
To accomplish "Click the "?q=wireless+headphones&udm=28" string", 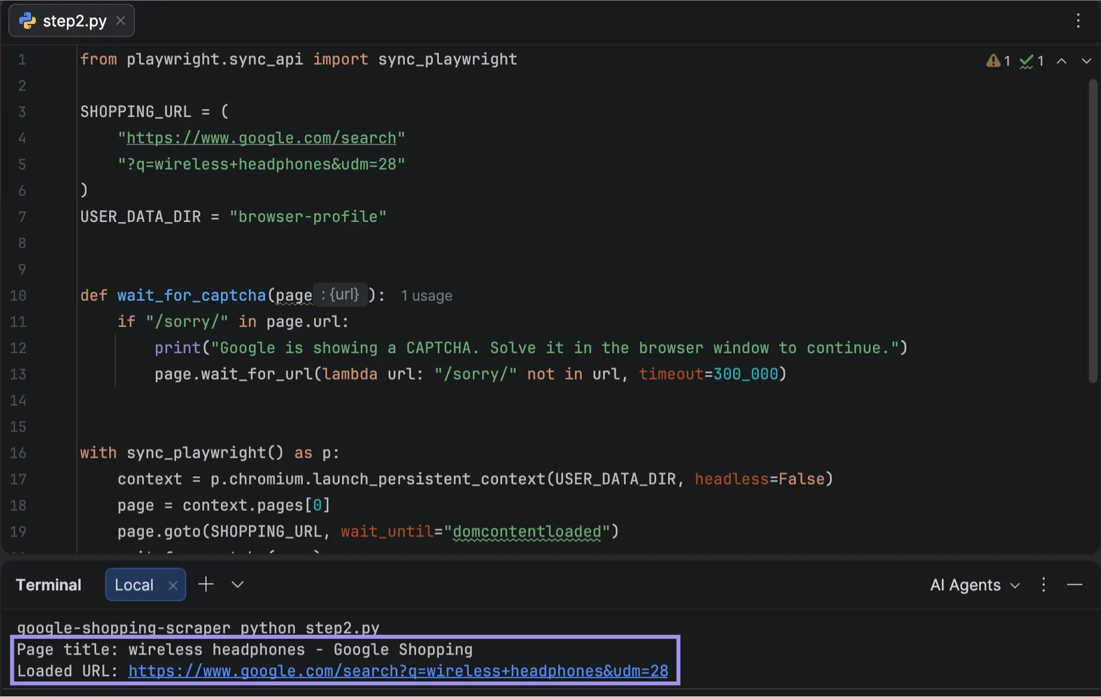I will (262, 164).
